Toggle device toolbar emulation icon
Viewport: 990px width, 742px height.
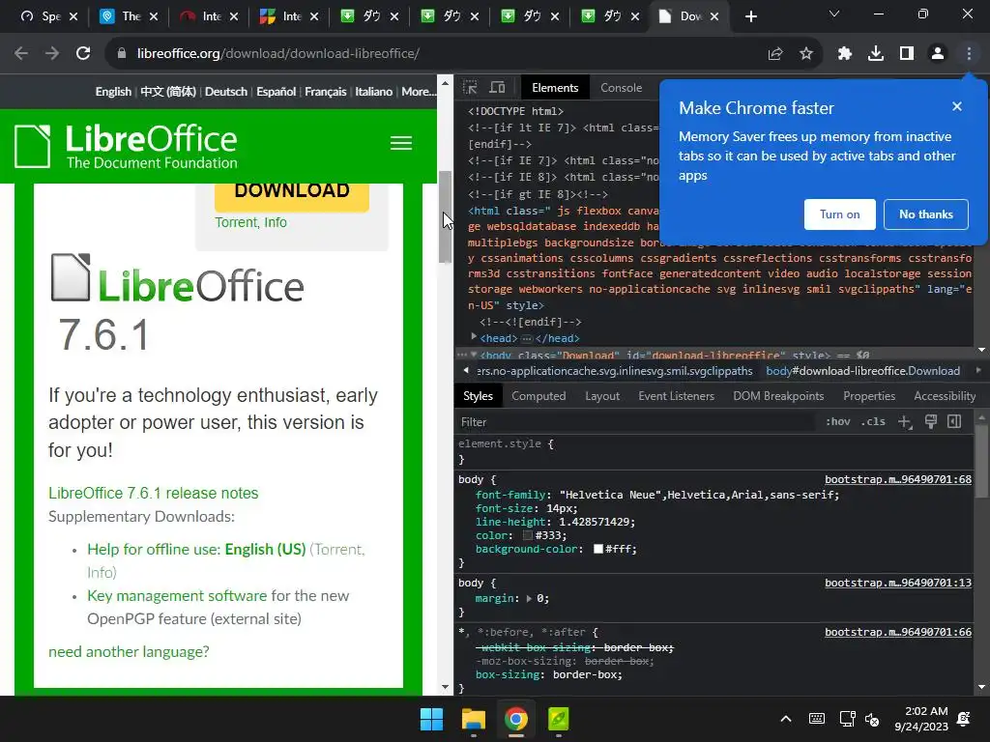[498, 88]
